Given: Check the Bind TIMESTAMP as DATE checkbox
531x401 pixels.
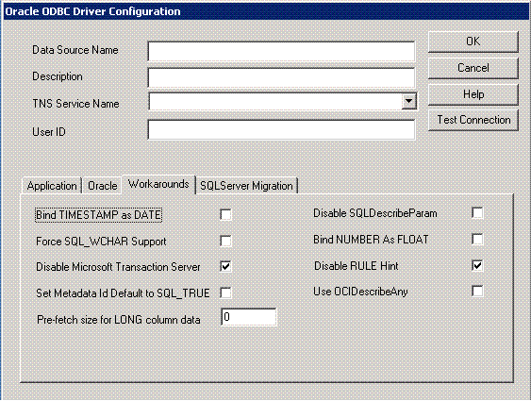Looking at the screenshot, I should (x=225, y=214).
